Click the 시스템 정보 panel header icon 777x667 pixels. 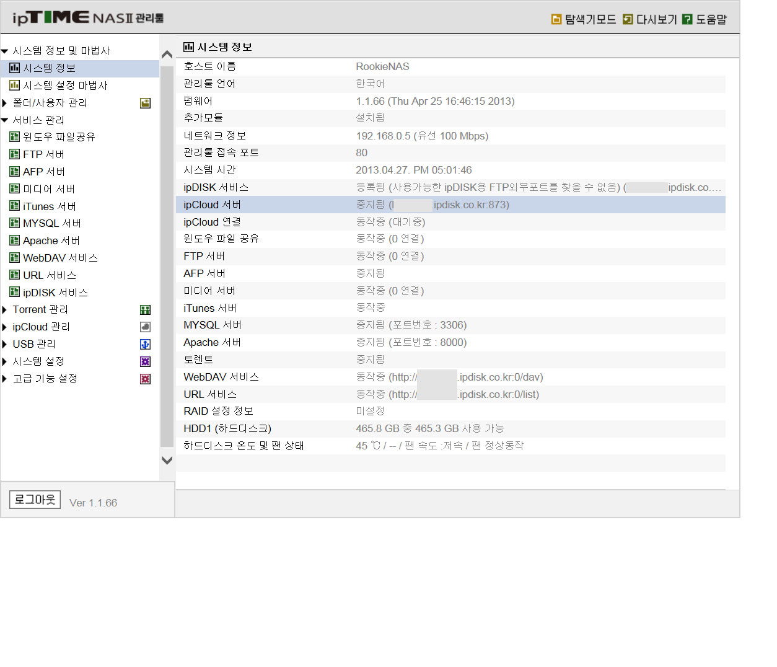point(188,47)
